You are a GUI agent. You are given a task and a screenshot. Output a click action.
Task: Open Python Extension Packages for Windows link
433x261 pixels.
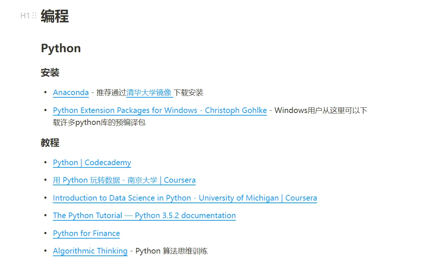click(160, 110)
